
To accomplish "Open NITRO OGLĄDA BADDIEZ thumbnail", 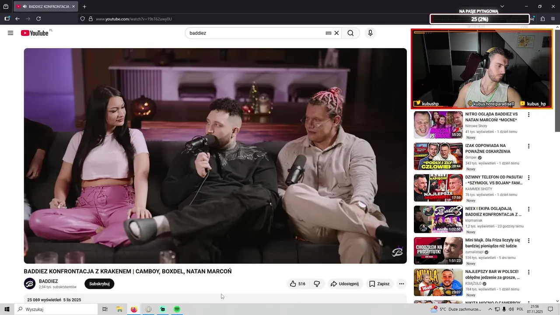I will [x=438, y=125].
